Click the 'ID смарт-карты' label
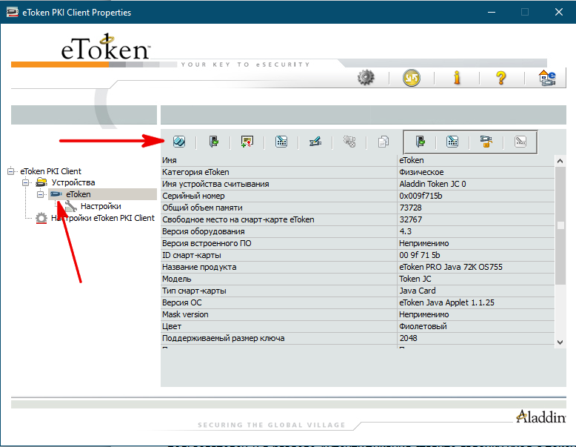The image size is (576, 447). coord(192,255)
